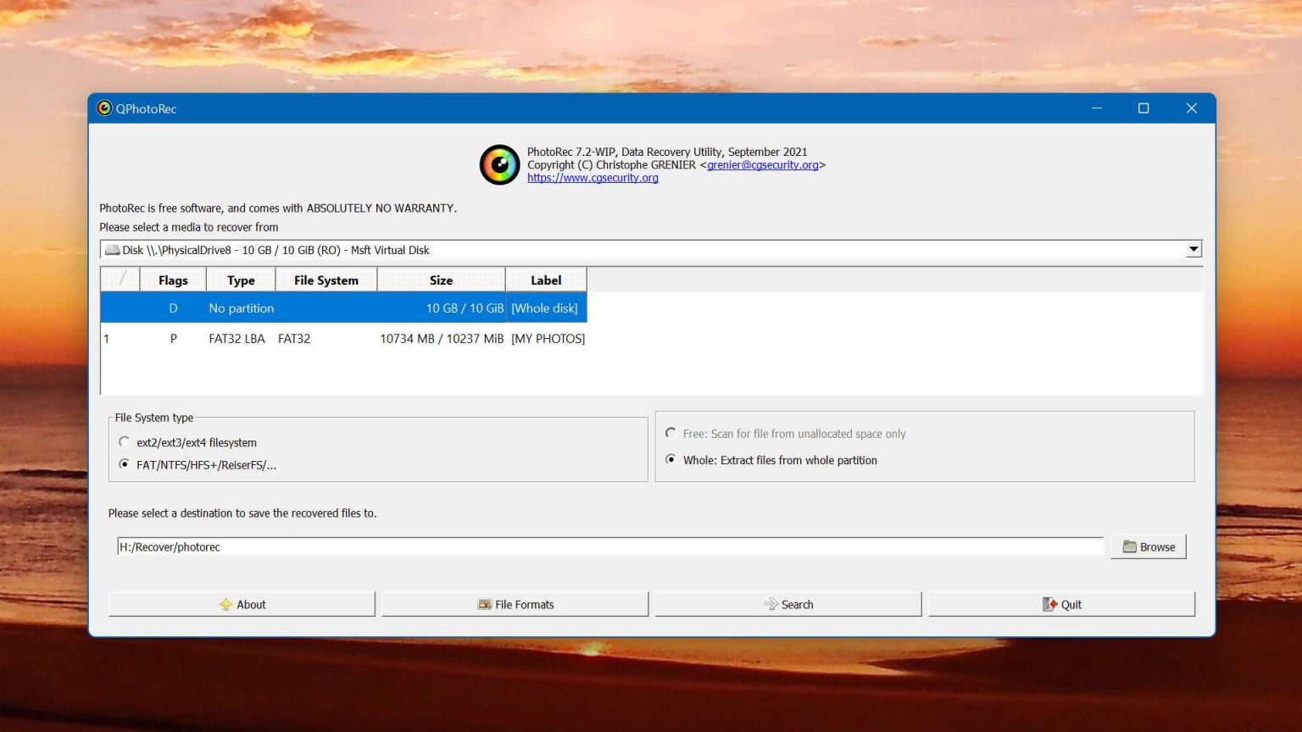
Task: Click the star icon on About
Action: (x=225, y=604)
